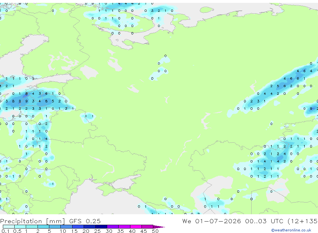This screenshot has width=318, height=233.
Task: Click the 40–45 mm legend color
Action: [x=136, y=227]
